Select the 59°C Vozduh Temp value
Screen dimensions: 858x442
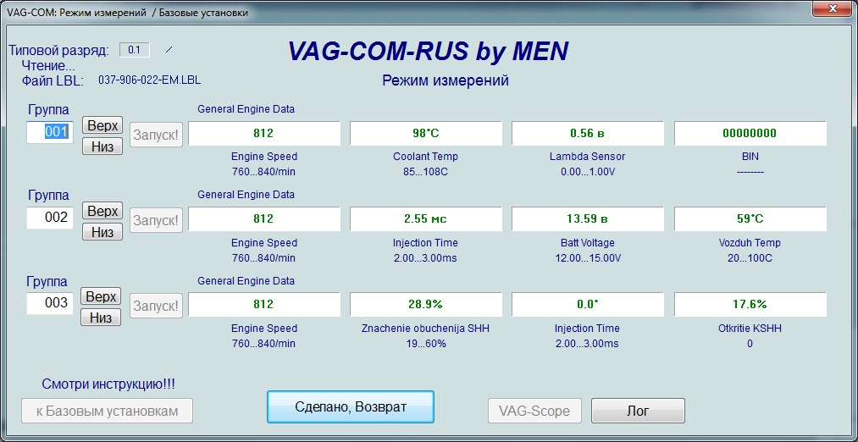tap(750, 218)
